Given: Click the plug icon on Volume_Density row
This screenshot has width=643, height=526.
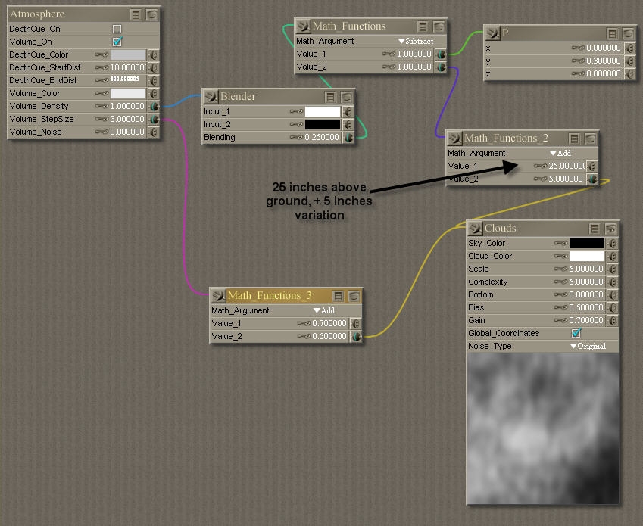Looking at the screenshot, I should coord(154,106).
